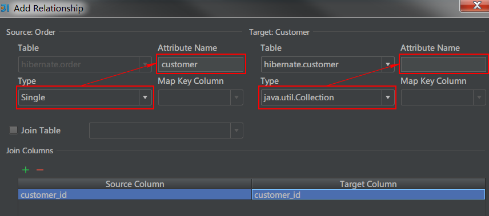Select source column cell customer_id
Image resolution: width=489 pixels, height=216 pixels.
135,195
